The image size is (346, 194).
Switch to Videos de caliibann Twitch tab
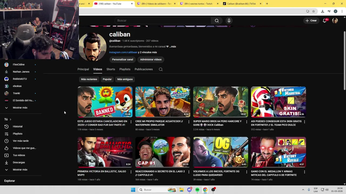click(x=156, y=4)
